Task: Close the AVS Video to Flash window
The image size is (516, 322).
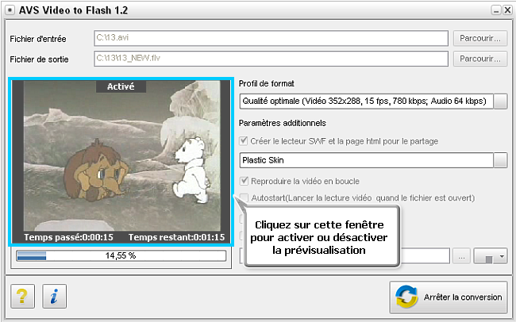Action: coord(507,10)
